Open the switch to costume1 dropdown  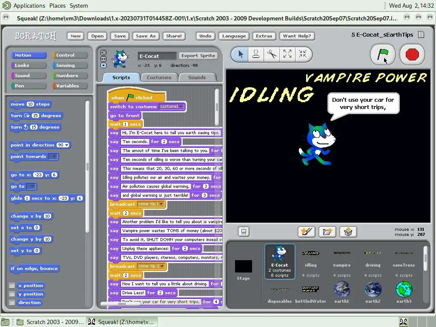[181, 106]
